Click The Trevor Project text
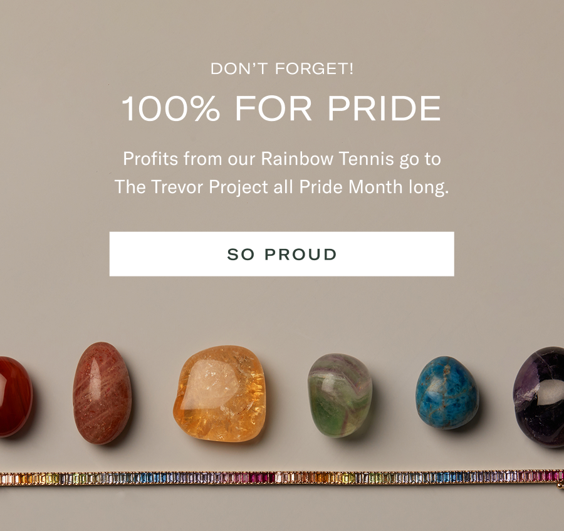This screenshot has height=531, width=564. 191,187
